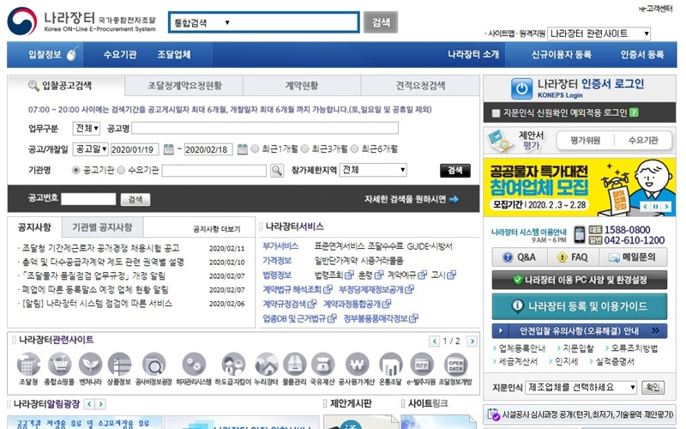Click green help icon beside 지문인식 예외적용 로그인
Image resolution: width=686 pixels, height=429 pixels.
(x=634, y=112)
